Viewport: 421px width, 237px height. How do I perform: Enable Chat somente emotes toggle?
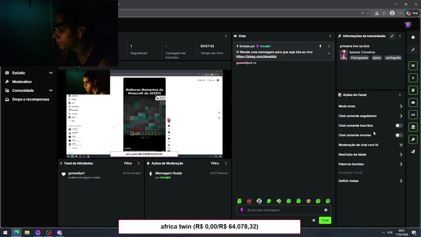pyautogui.click(x=399, y=135)
